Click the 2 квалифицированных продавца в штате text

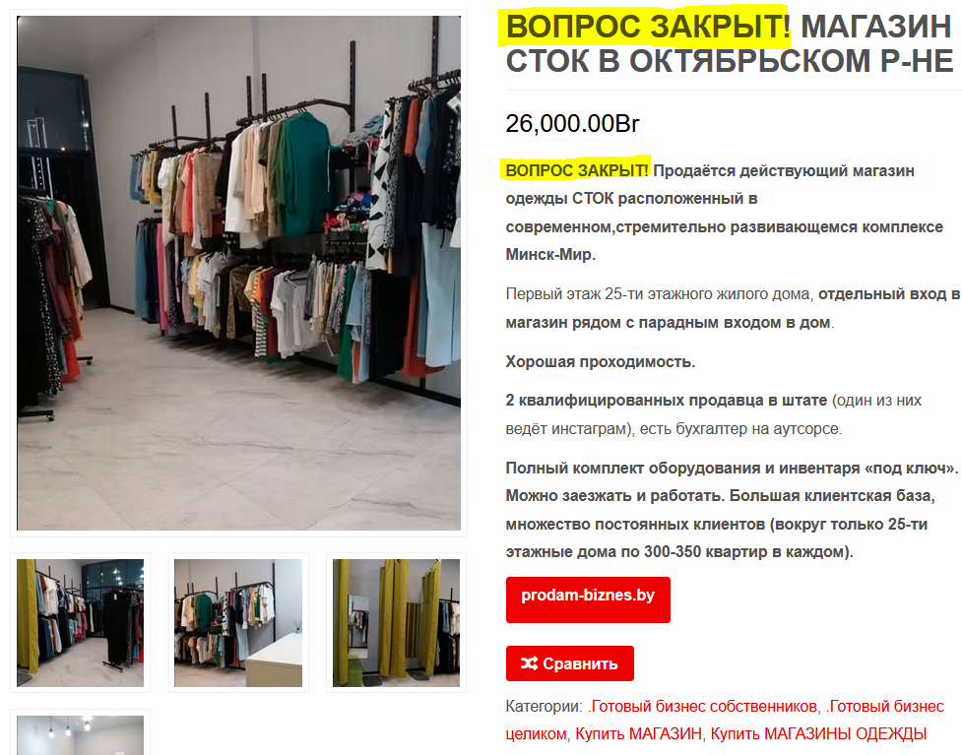pyautogui.click(x=667, y=401)
